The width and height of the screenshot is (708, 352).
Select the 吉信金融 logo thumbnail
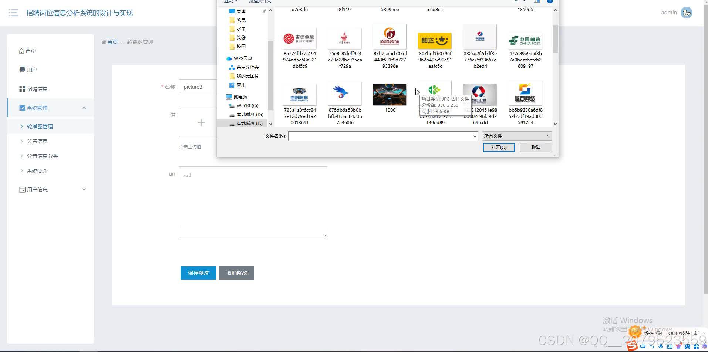[x=299, y=38]
